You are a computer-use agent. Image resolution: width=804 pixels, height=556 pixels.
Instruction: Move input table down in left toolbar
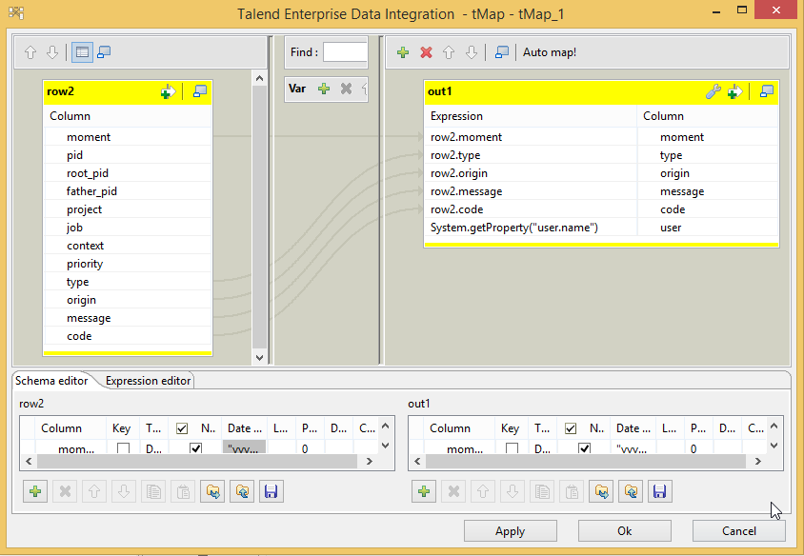[x=52, y=52]
